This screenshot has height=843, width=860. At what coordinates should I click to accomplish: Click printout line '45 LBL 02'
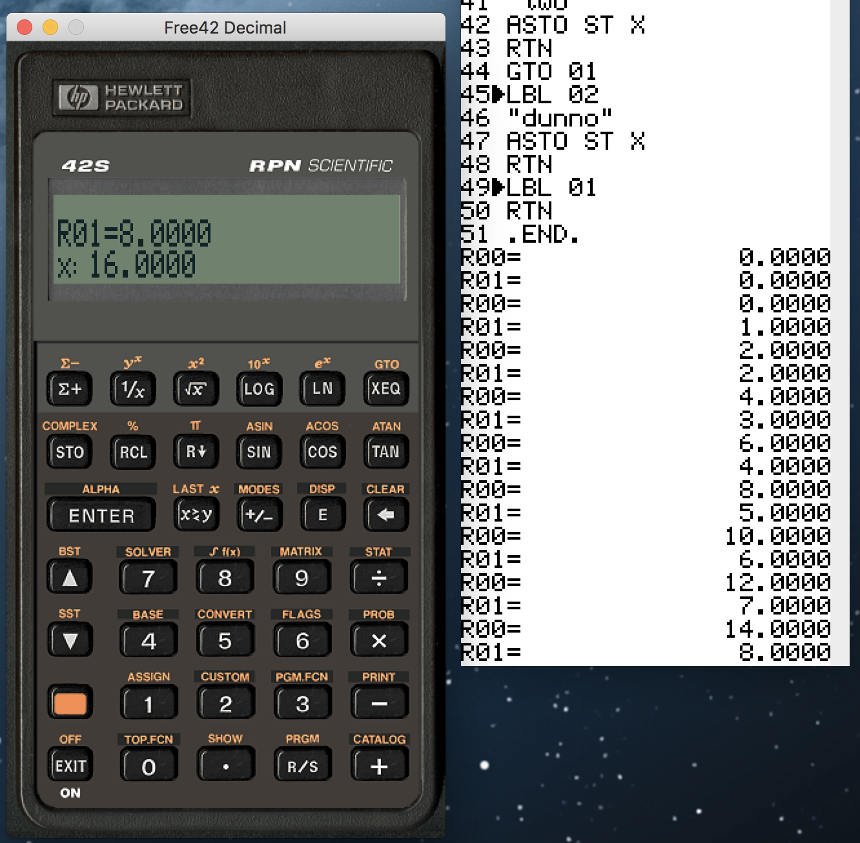529,94
